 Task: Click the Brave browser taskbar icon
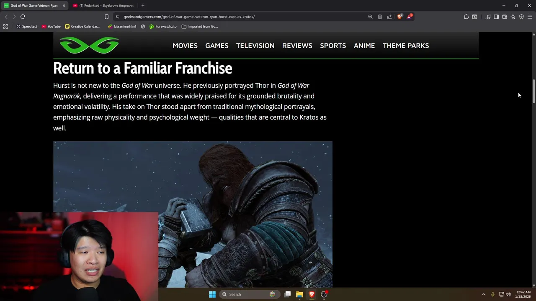pos(312,294)
